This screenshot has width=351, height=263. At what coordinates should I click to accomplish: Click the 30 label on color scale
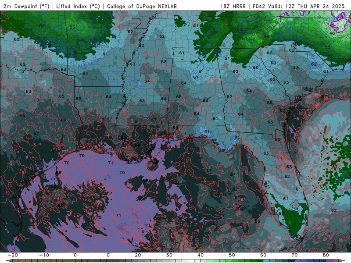point(169,255)
